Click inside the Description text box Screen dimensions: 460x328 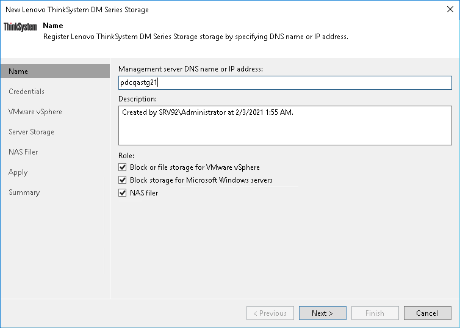(285, 125)
